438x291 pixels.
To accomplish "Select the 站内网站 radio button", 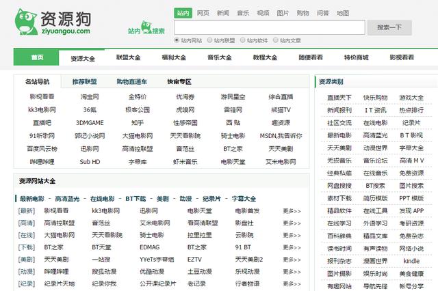I will (x=177, y=40).
